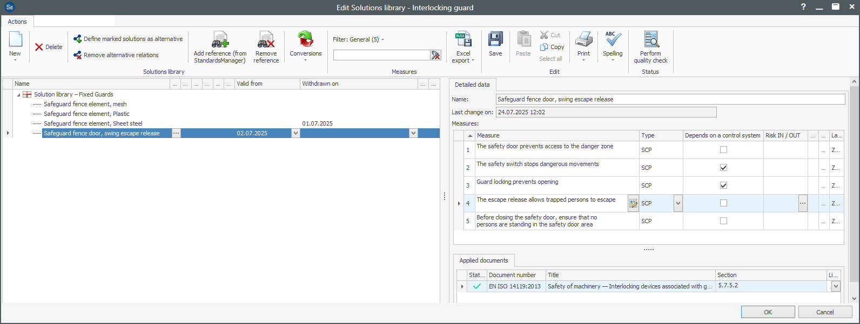Clear the filter using the funnel icon

coord(435,55)
